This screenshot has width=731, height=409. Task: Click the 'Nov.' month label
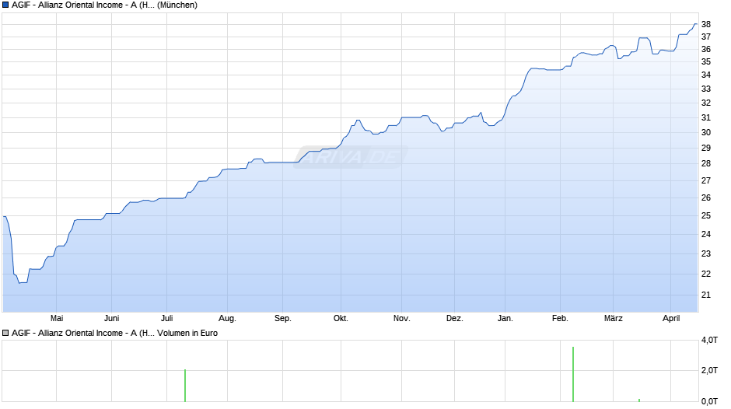pyautogui.click(x=402, y=318)
